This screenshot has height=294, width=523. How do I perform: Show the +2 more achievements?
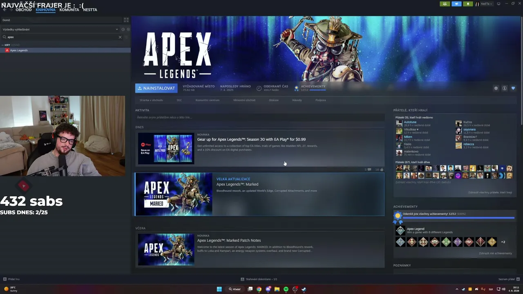503,242
